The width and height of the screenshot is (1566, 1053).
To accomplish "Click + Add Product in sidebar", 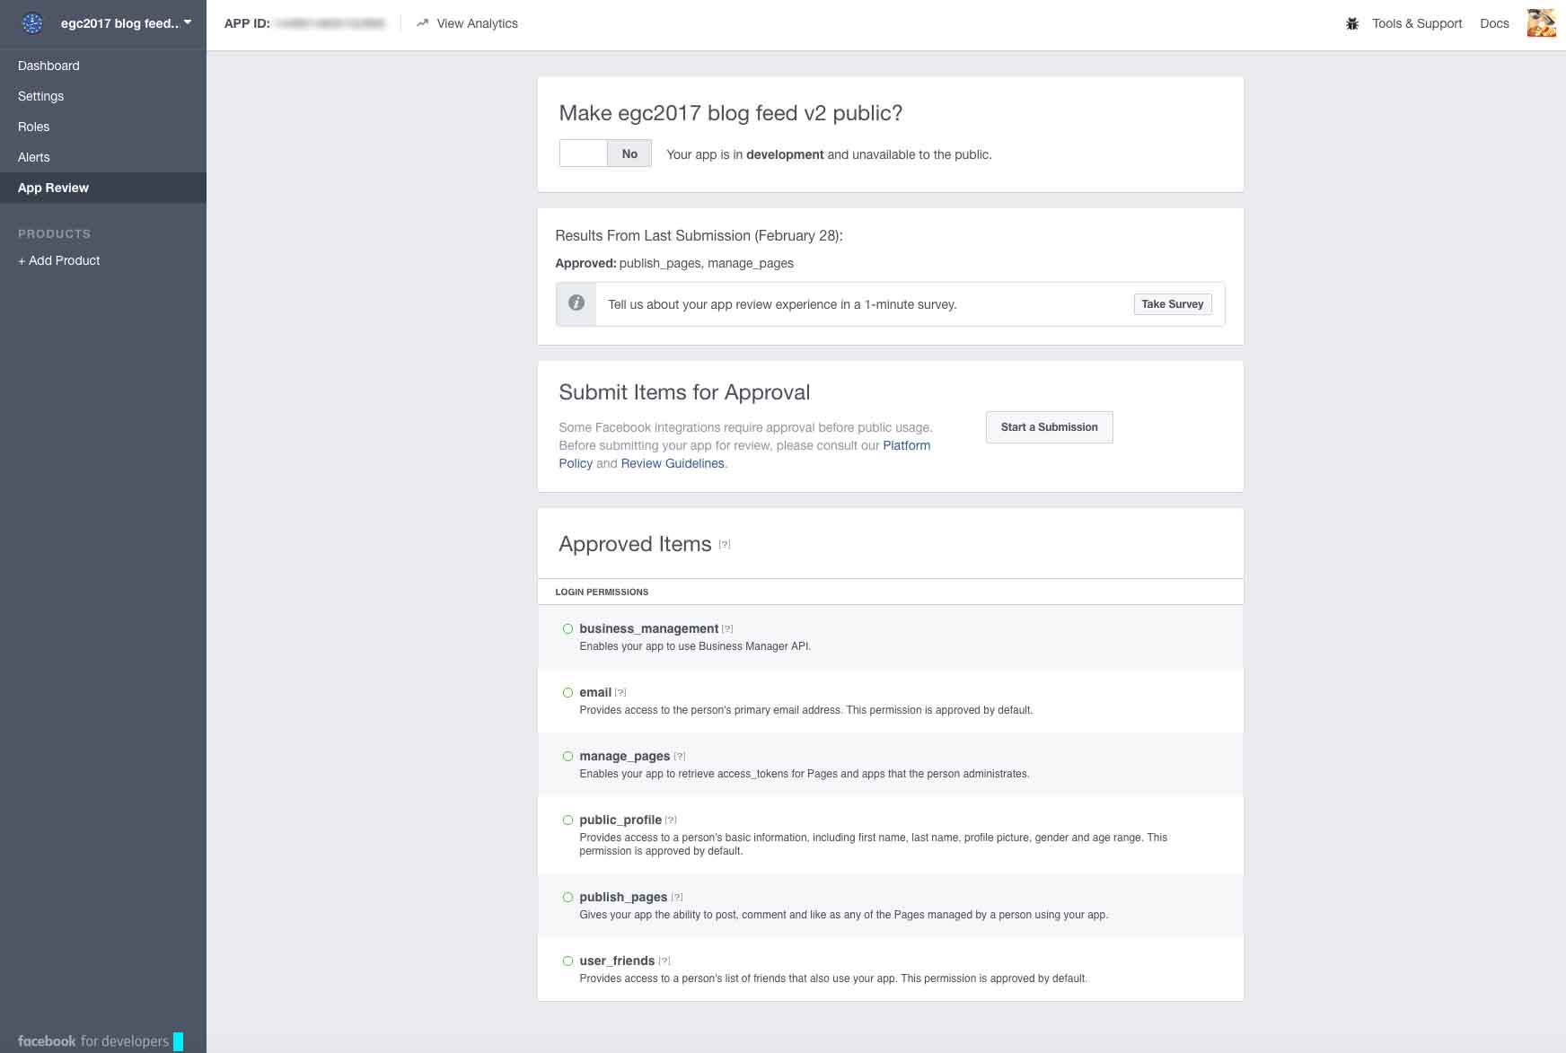I will point(58,260).
